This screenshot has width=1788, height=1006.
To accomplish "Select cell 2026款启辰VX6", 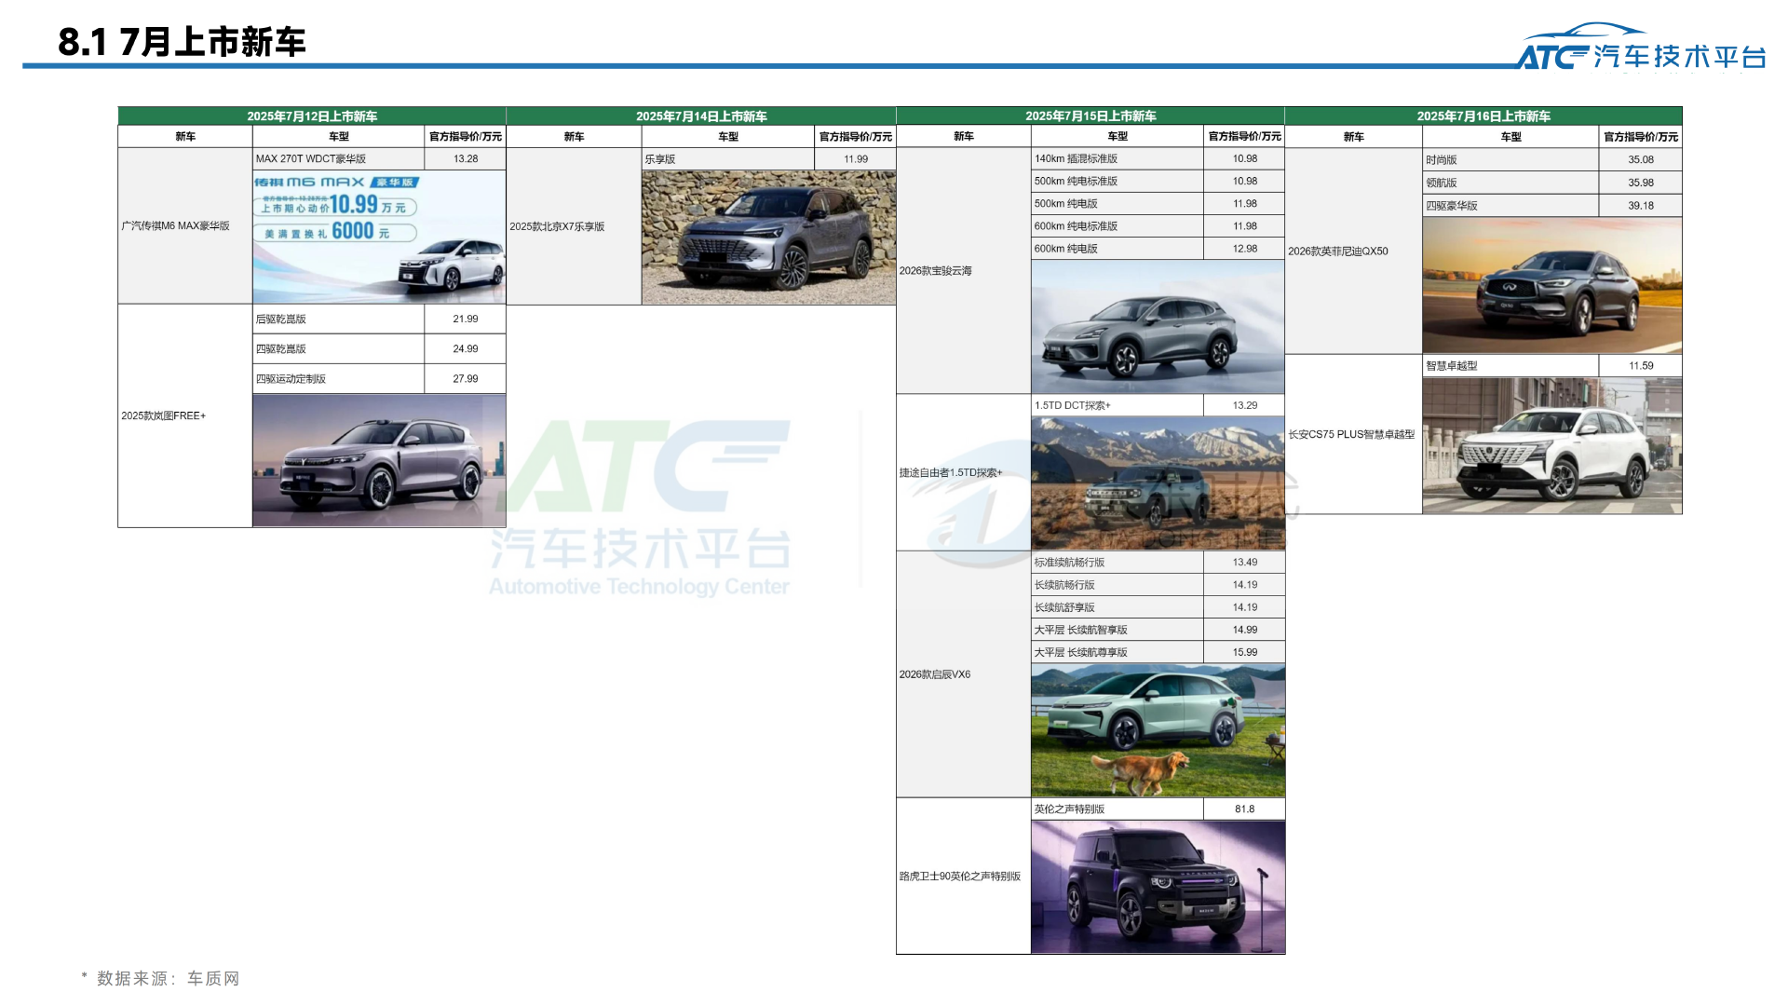I will [x=964, y=674].
